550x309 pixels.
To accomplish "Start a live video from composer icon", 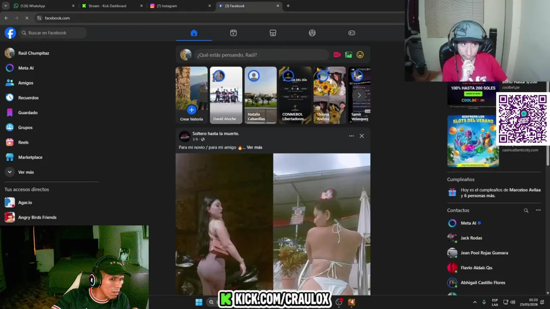I will tap(337, 55).
